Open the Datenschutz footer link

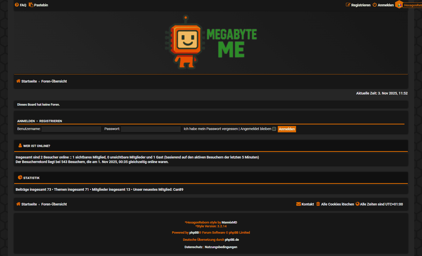[x=193, y=247]
